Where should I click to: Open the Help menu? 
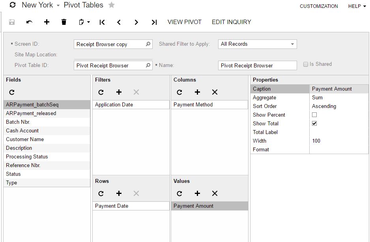click(357, 6)
